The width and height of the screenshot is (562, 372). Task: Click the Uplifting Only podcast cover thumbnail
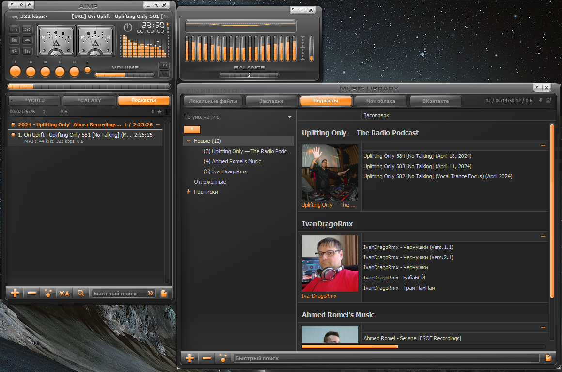pyautogui.click(x=330, y=172)
